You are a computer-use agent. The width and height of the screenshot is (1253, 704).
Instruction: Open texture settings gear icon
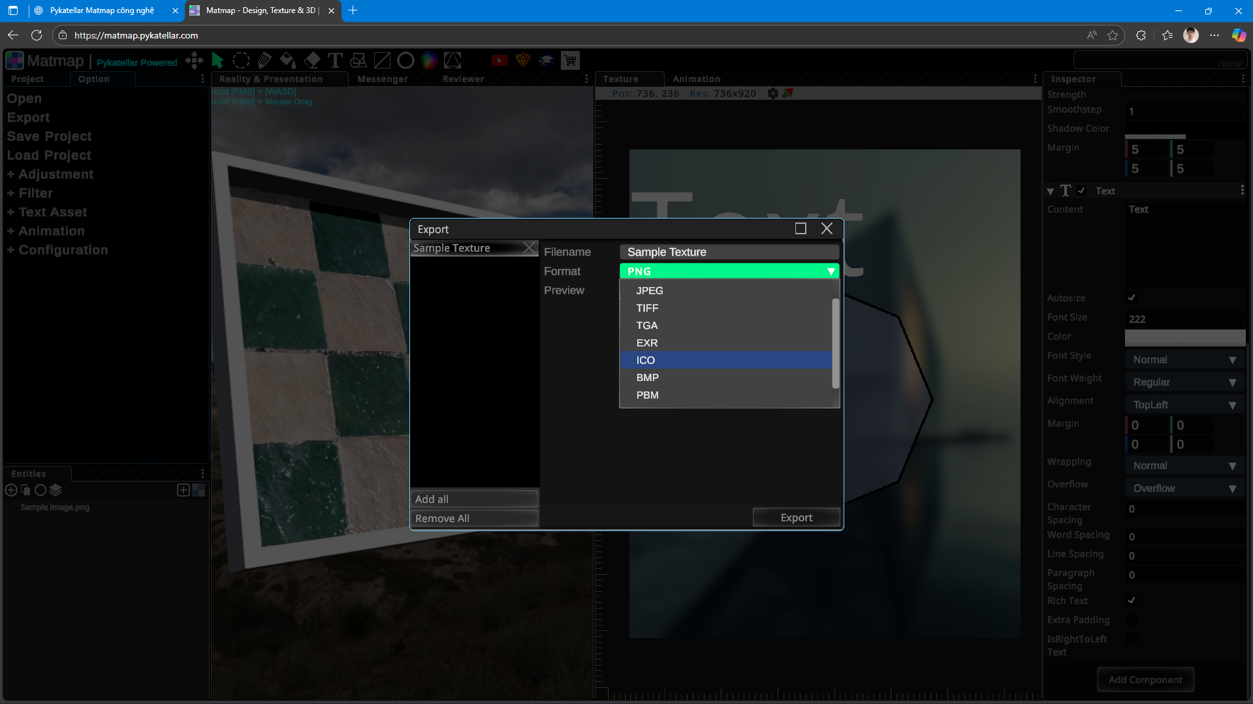(773, 93)
